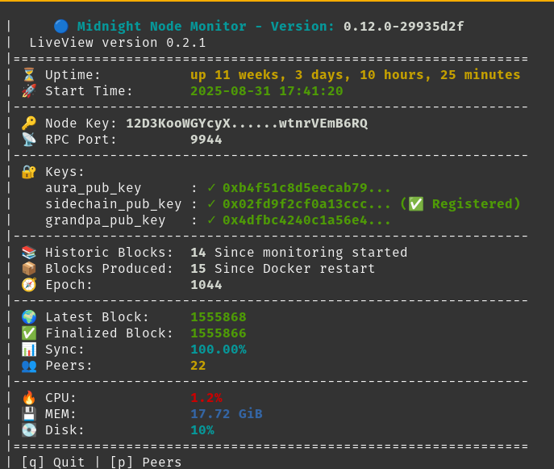Image resolution: width=554 pixels, height=469 pixels.
Task: Click the epoch value 1044
Action: coord(206,285)
